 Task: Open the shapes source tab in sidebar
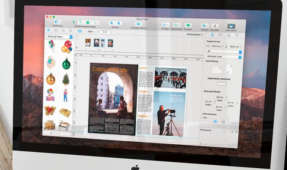coord(63,30)
